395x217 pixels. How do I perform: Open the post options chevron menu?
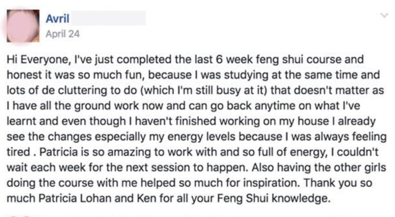pyautogui.click(x=384, y=16)
